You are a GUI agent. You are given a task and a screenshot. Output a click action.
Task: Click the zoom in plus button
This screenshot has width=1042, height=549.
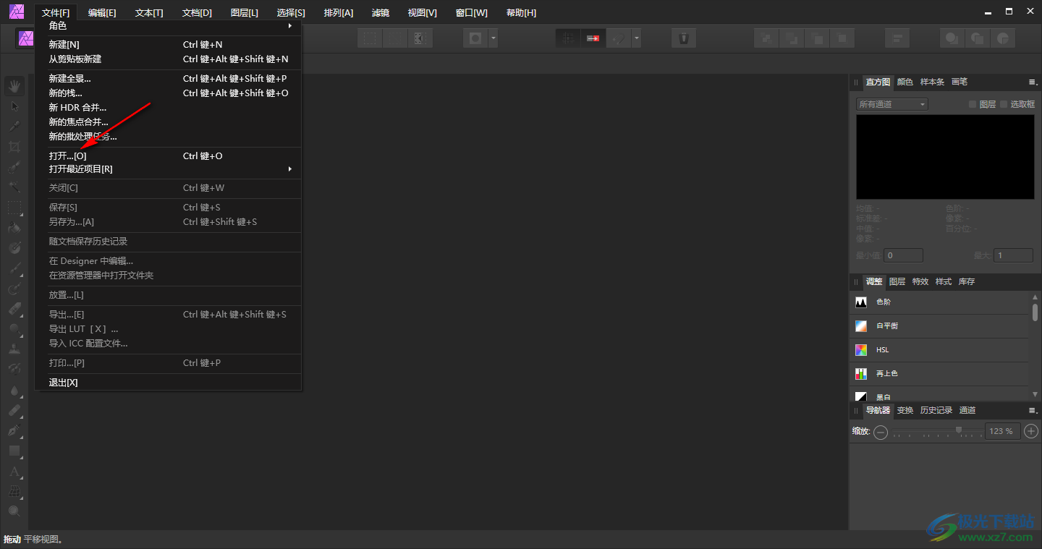click(x=1031, y=431)
